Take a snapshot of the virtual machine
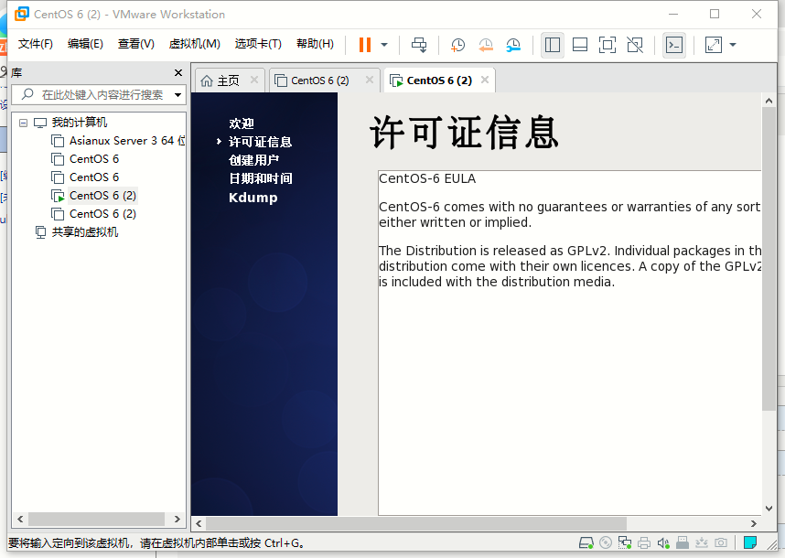 [457, 45]
